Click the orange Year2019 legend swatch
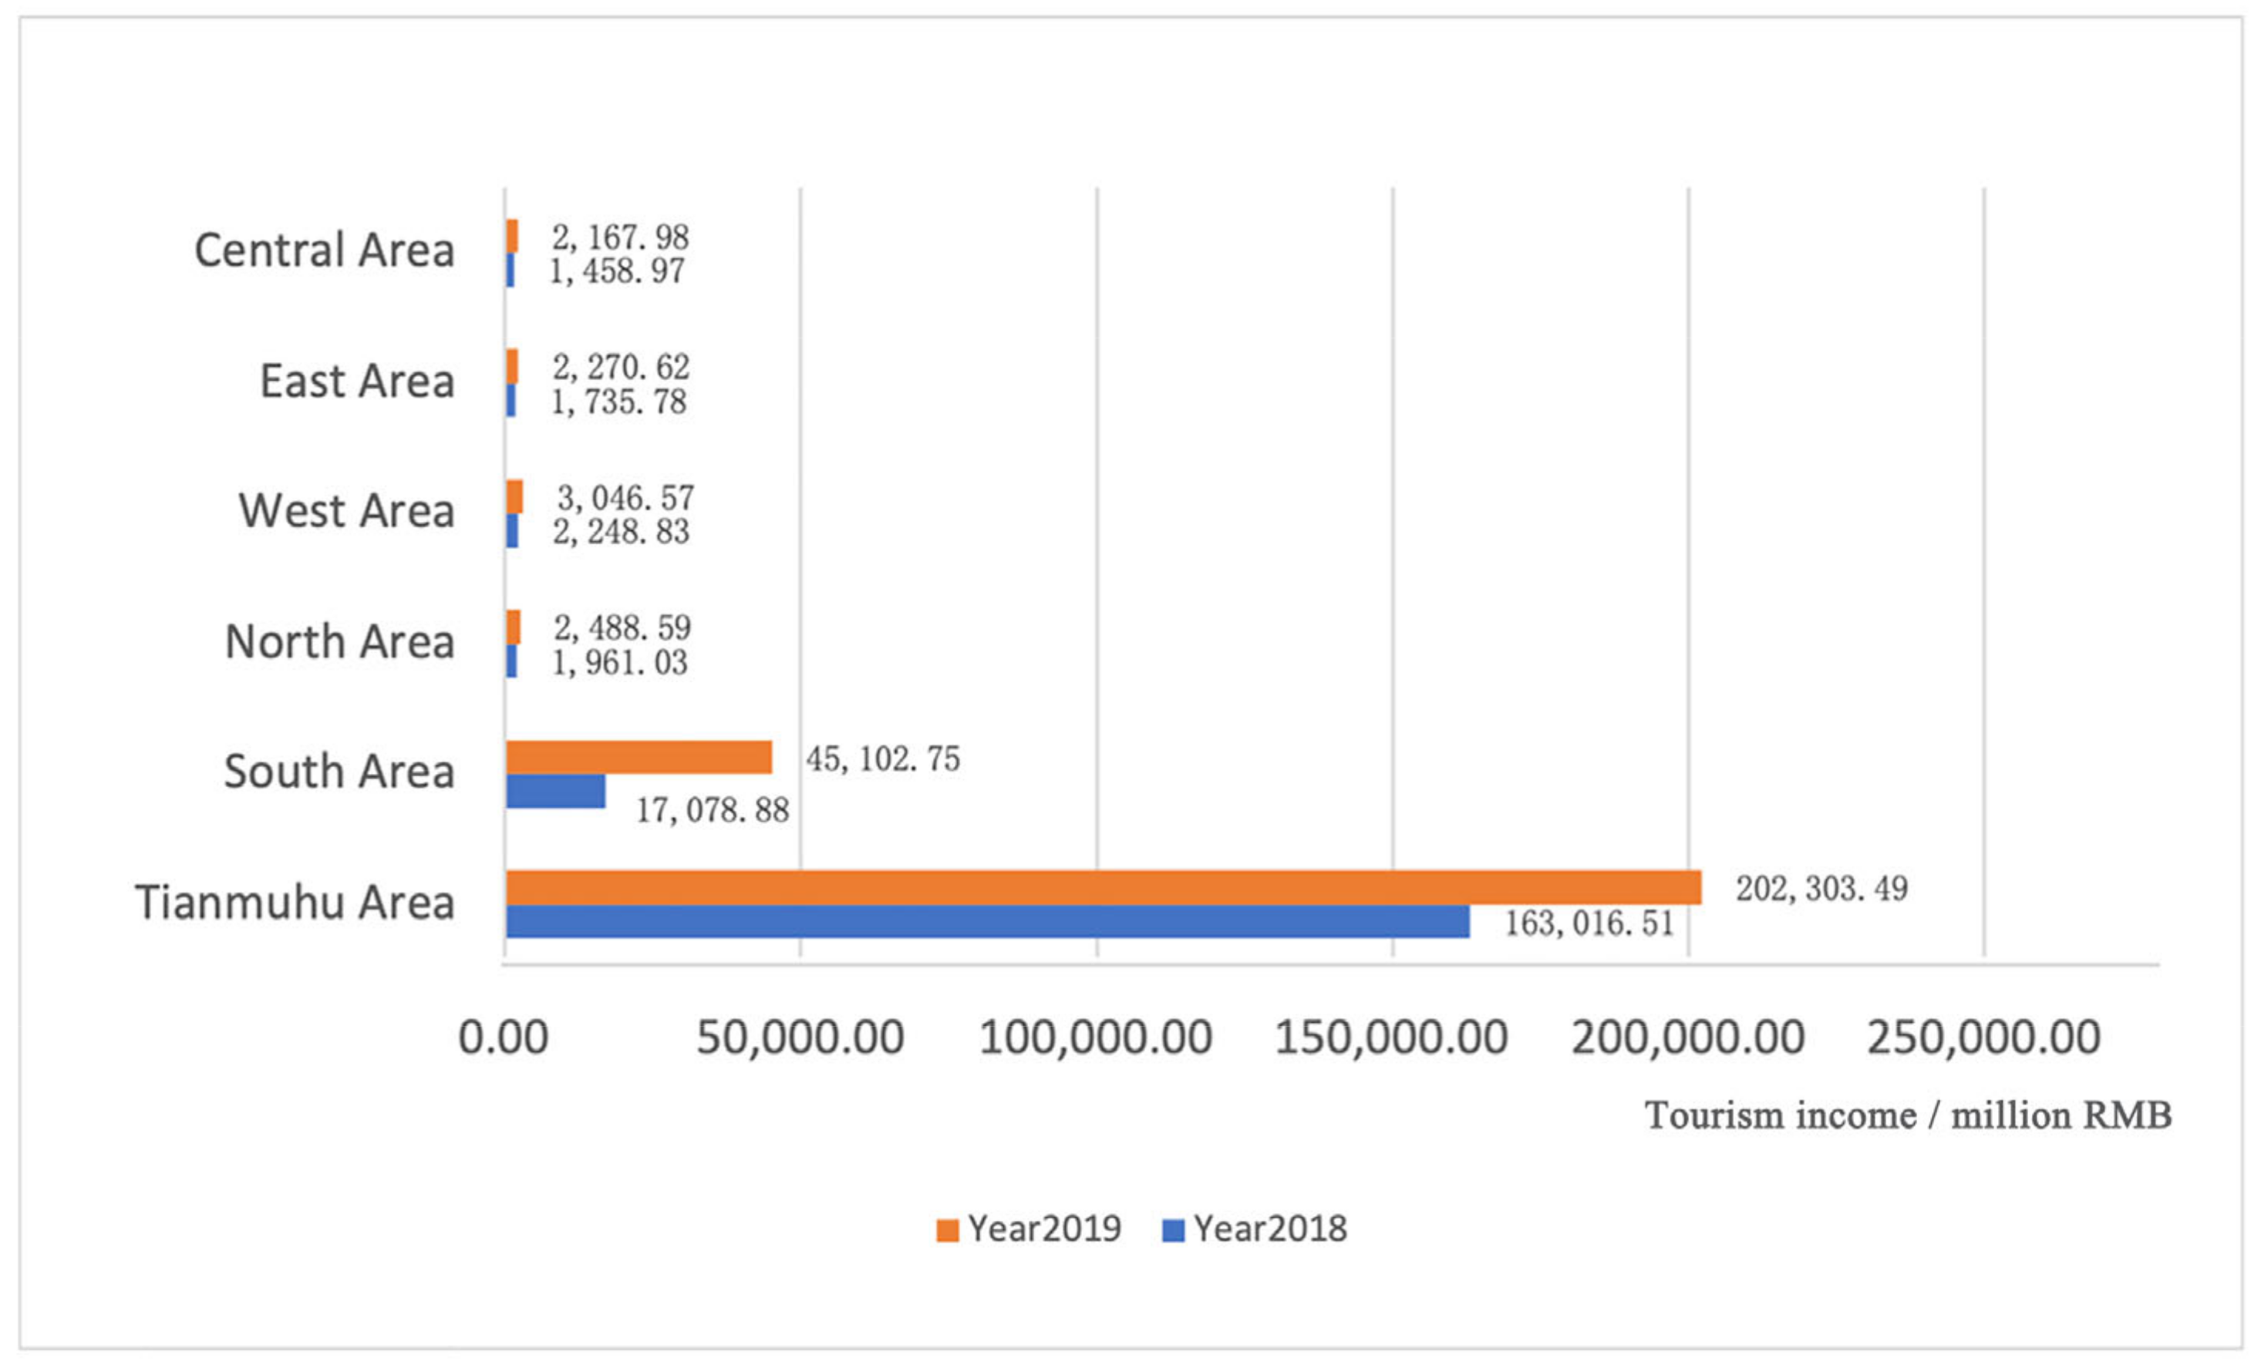 pos(947,1230)
